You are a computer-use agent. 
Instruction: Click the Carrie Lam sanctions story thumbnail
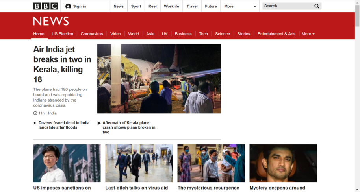67,163
